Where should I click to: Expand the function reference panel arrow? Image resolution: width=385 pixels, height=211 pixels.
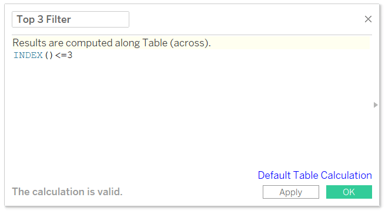pyautogui.click(x=376, y=105)
